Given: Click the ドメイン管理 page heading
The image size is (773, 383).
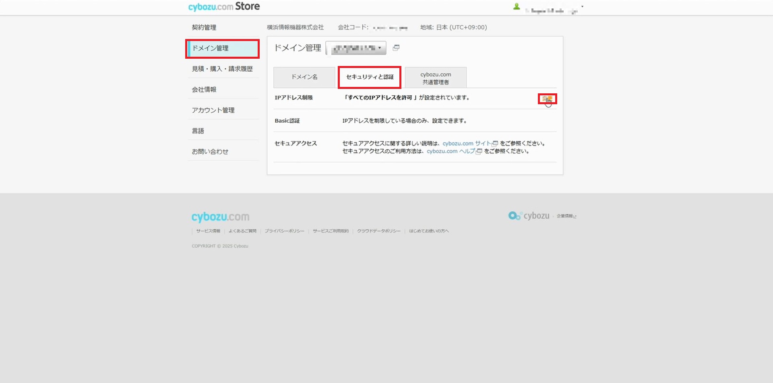Looking at the screenshot, I should click(x=298, y=48).
